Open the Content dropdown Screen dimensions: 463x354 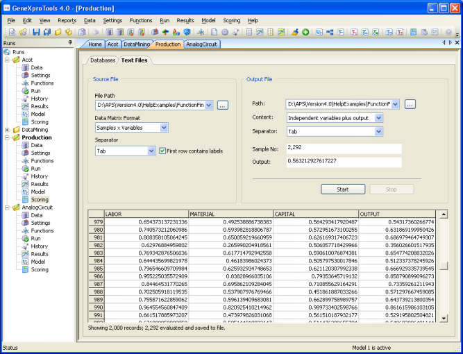(378, 118)
